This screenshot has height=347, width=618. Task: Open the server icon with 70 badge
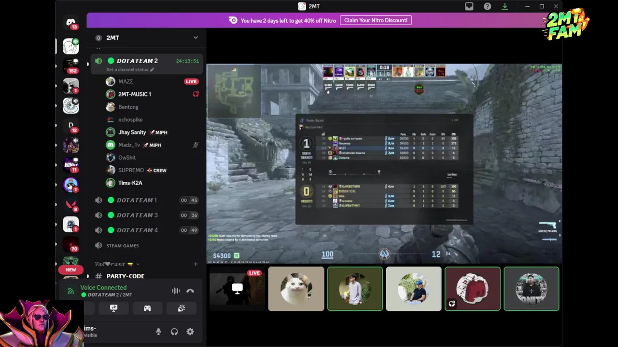click(71, 244)
